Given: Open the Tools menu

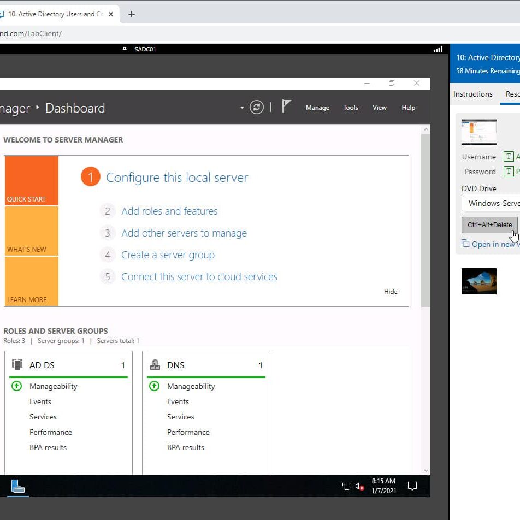Looking at the screenshot, I should point(351,108).
